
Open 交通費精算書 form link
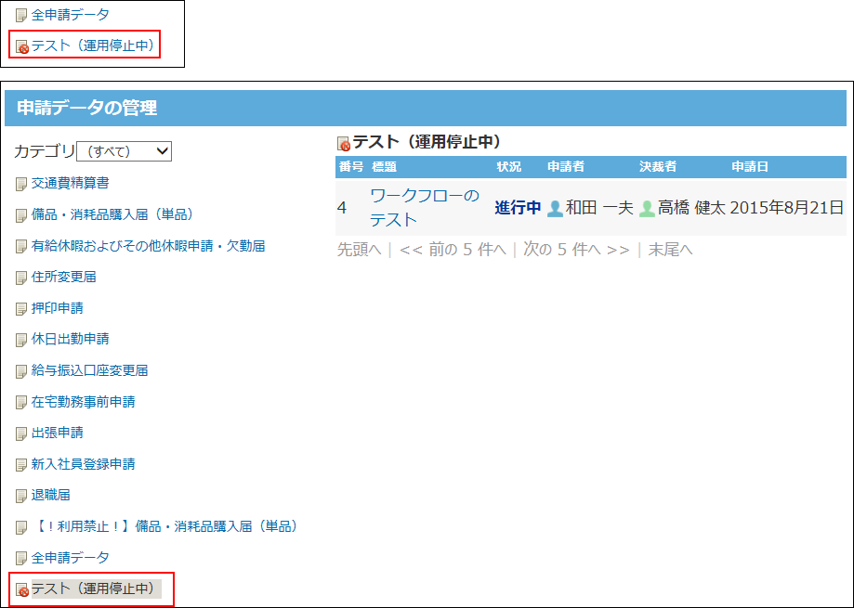click(71, 183)
